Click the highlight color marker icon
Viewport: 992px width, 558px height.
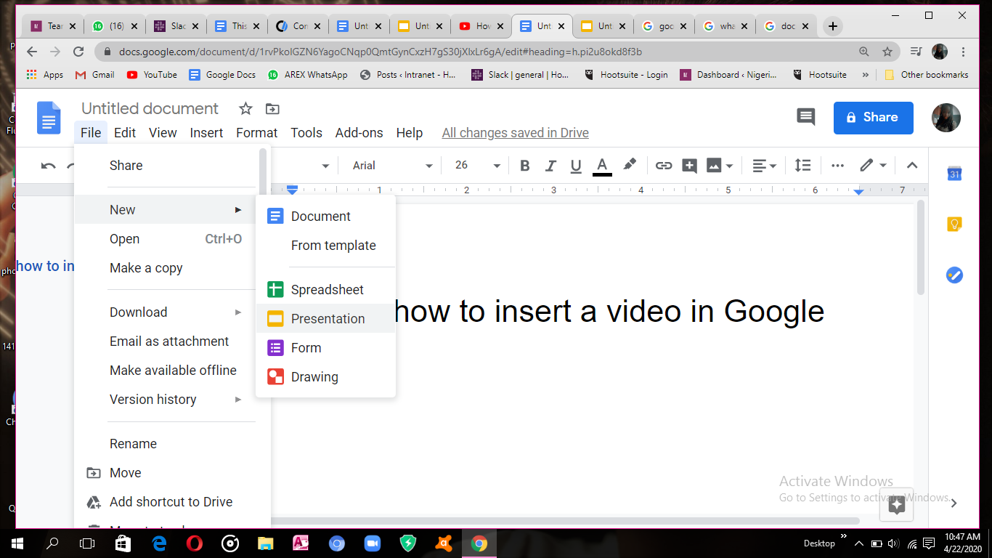point(630,165)
